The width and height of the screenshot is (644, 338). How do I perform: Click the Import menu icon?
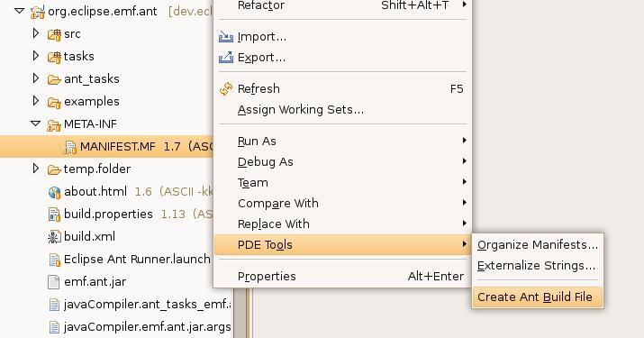[226, 37]
